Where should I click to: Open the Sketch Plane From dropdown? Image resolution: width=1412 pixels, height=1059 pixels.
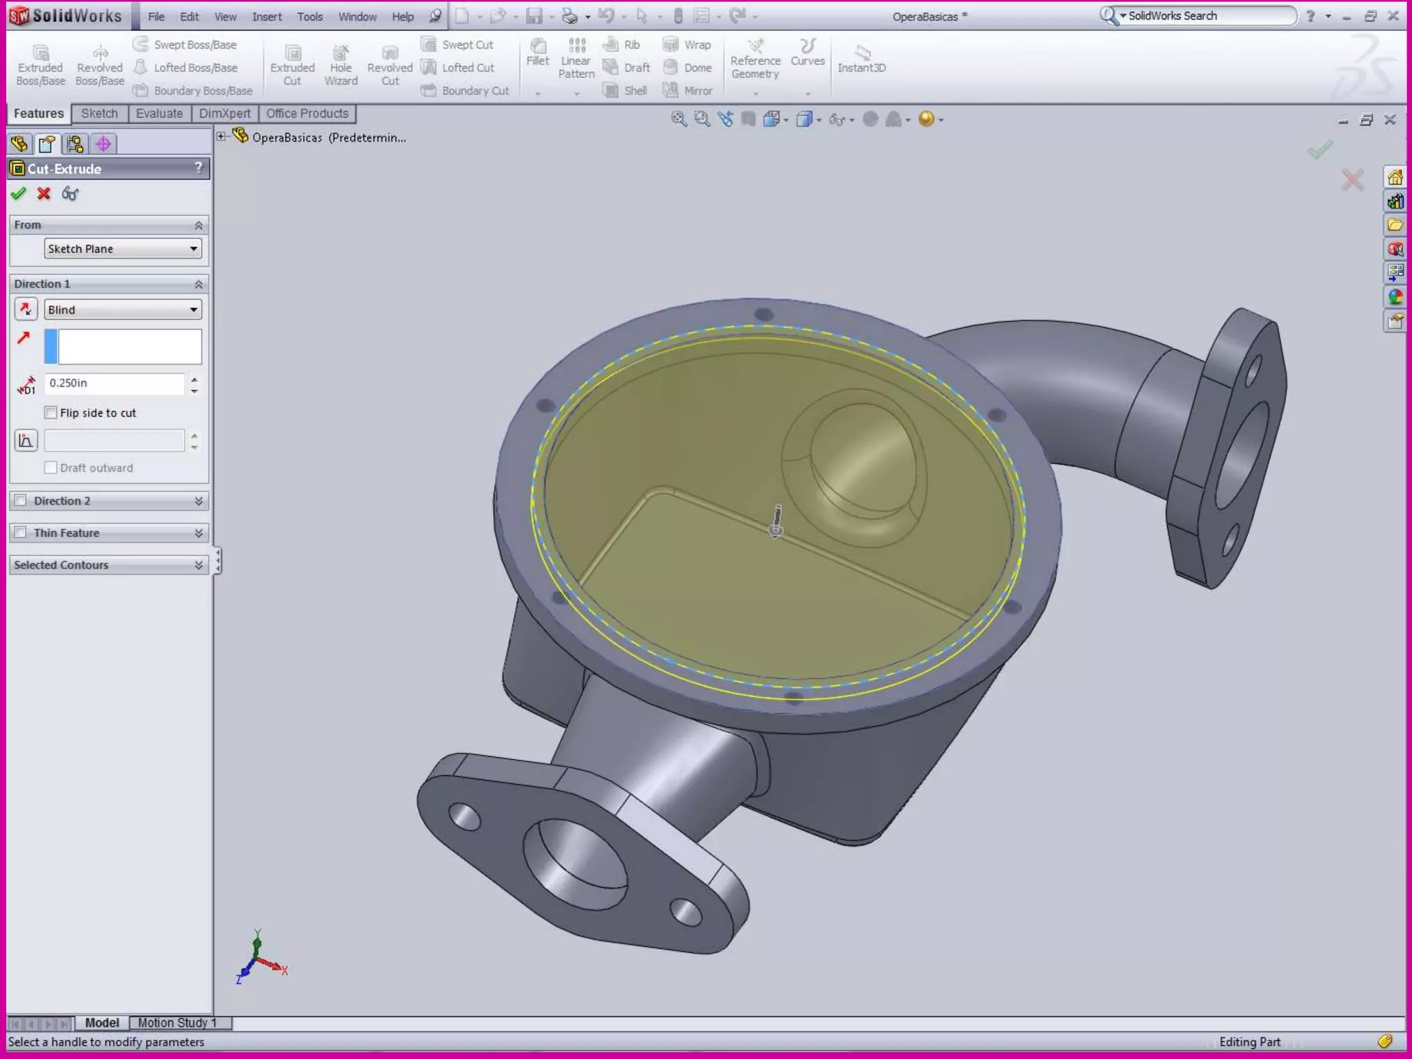tap(123, 249)
